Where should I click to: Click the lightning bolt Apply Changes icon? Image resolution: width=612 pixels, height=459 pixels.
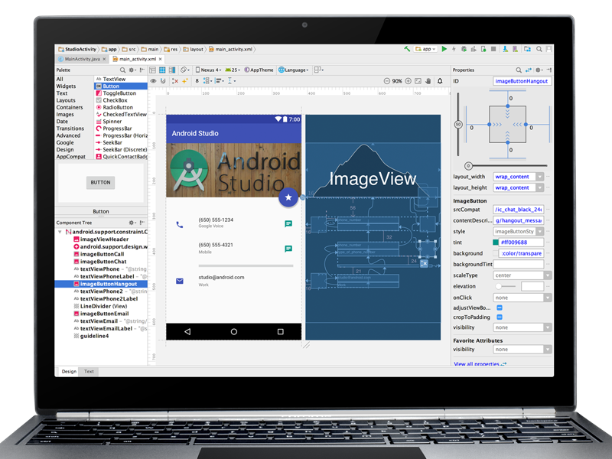(454, 49)
